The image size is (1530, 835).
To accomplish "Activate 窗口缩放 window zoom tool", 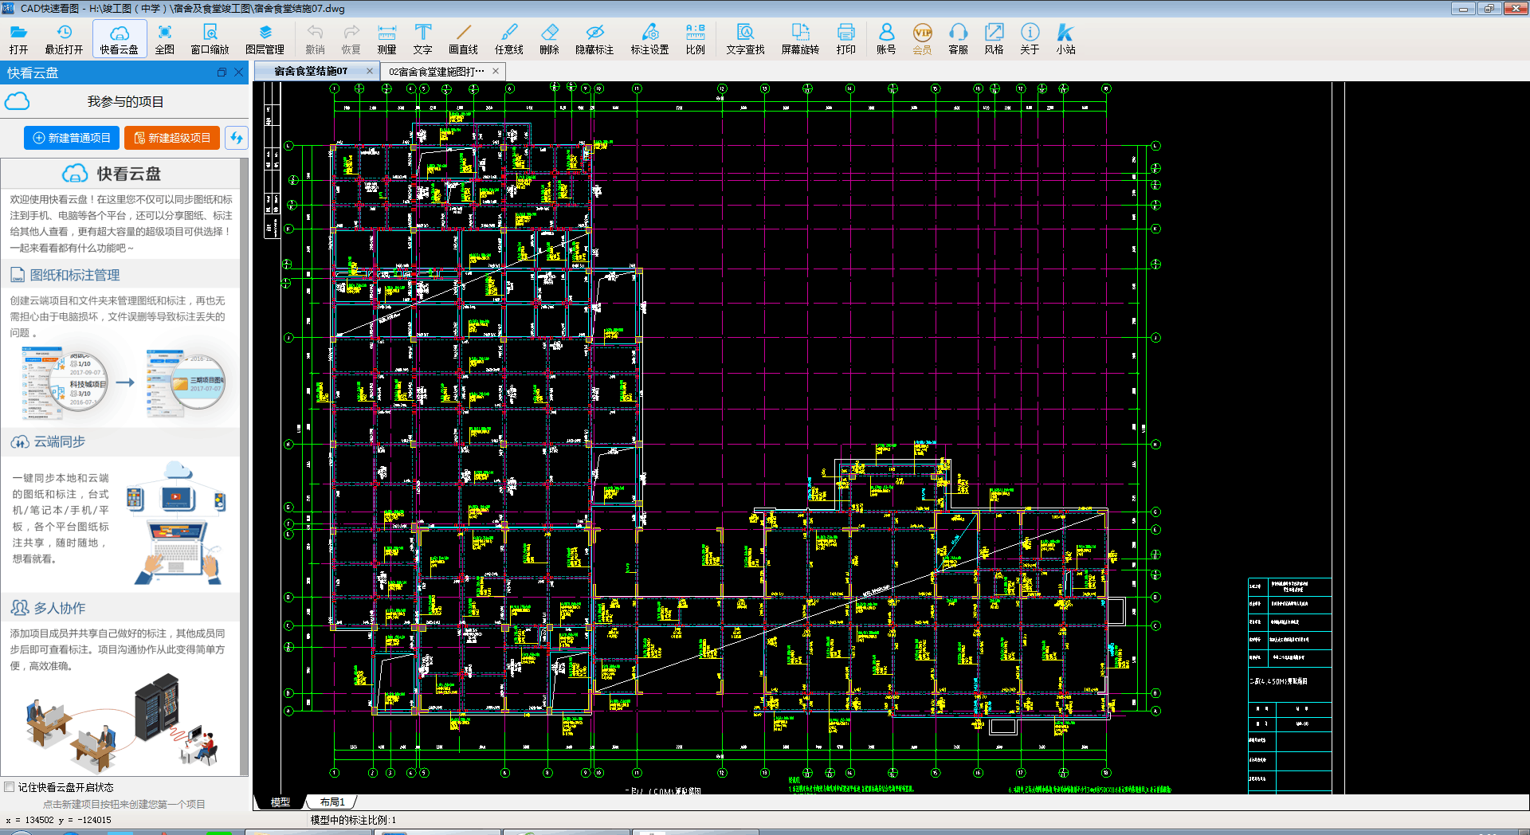I will [210, 39].
